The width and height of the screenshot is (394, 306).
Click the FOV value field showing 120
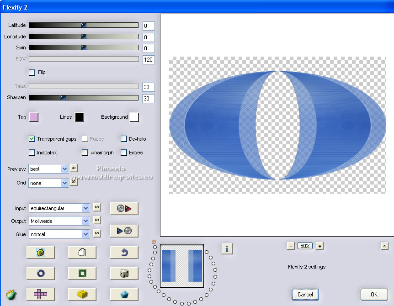coord(149,60)
